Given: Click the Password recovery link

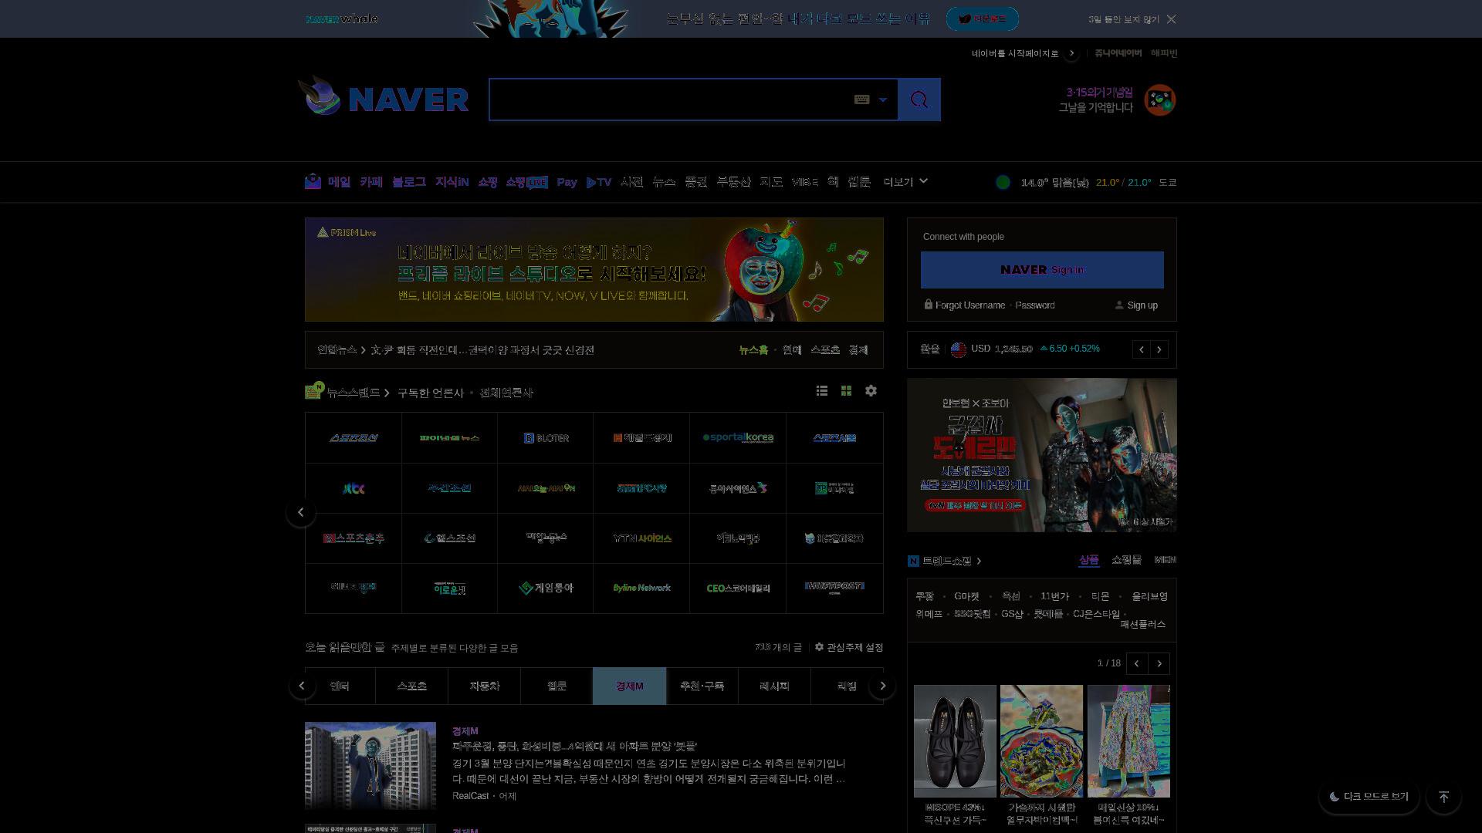Looking at the screenshot, I should (x=1035, y=305).
